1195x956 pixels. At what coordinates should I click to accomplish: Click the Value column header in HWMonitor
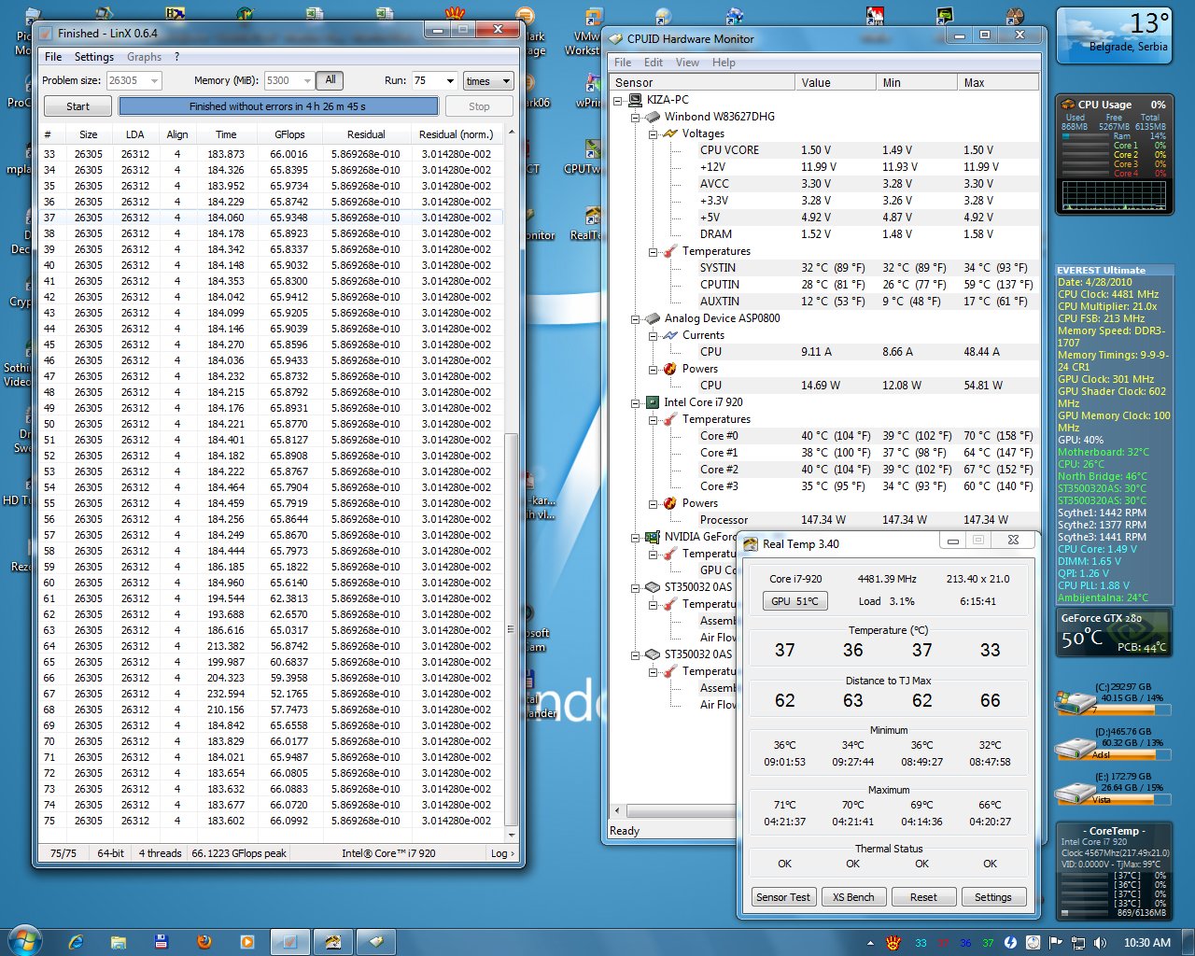coord(836,82)
